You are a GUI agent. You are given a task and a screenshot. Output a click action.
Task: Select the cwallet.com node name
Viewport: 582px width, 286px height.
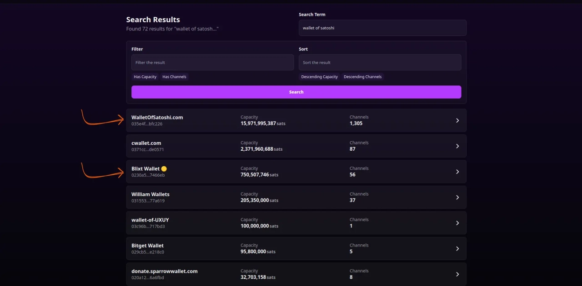coord(146,143)
